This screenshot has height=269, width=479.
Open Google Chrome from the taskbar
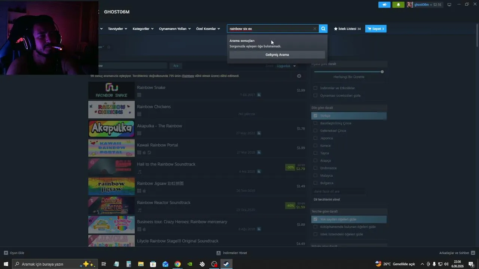[177, 264]
